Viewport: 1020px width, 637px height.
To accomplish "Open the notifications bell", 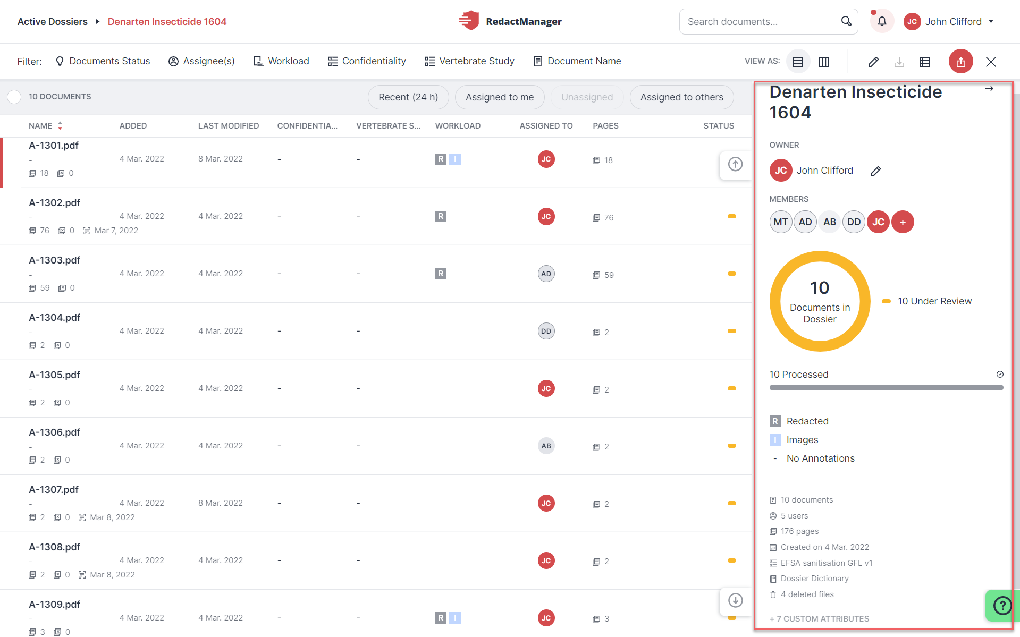I will pyautogui.click(x=882, y=21).
